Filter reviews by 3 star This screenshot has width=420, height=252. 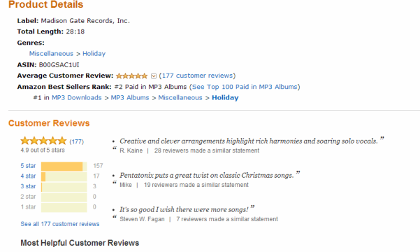[x=28, y=186]
